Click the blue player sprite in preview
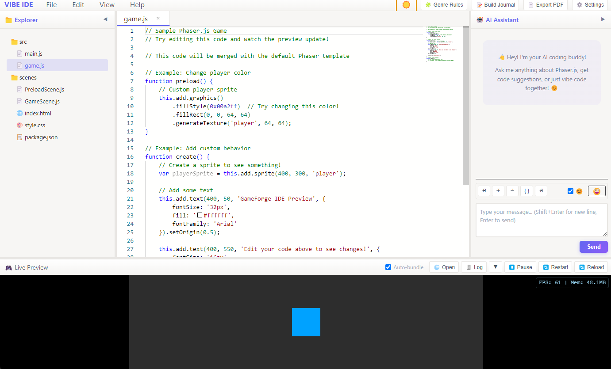The width and height of the screenshot is (611, 369). click(x=306, y=322)
